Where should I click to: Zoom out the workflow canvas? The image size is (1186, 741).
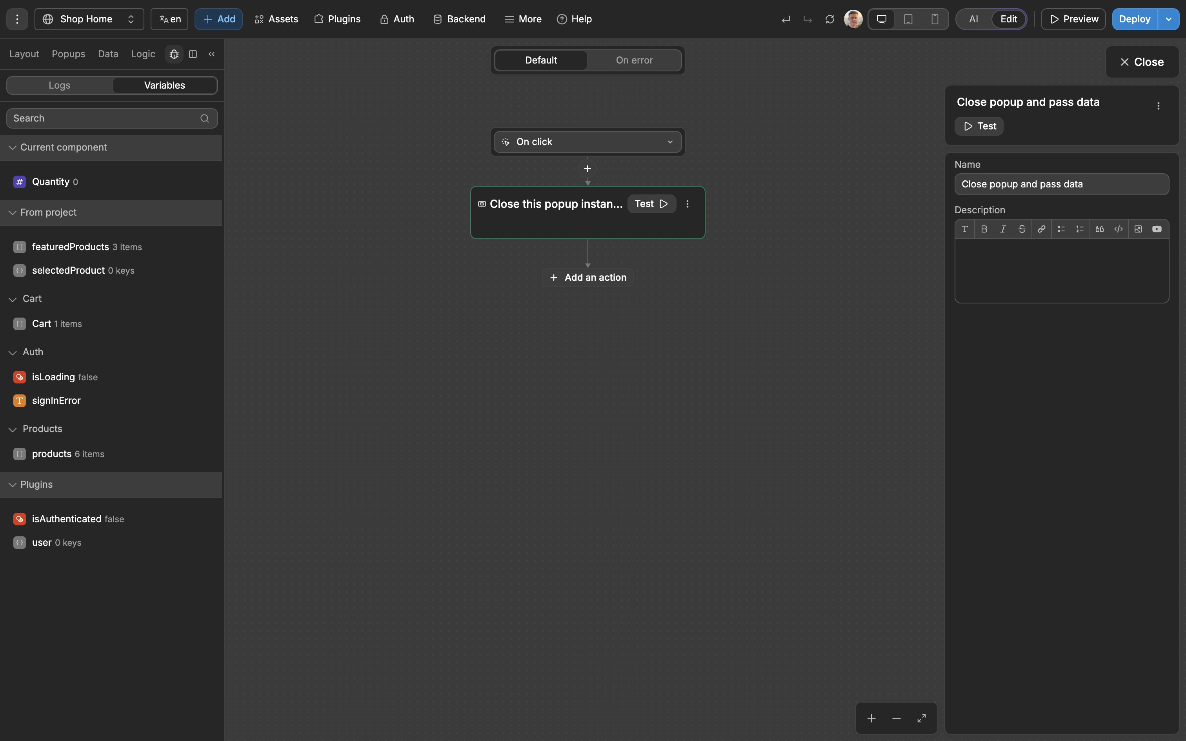[x=896, y=718]
